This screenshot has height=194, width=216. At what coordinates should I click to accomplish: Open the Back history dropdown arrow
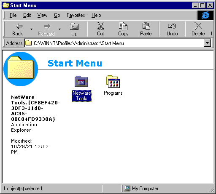31,29
